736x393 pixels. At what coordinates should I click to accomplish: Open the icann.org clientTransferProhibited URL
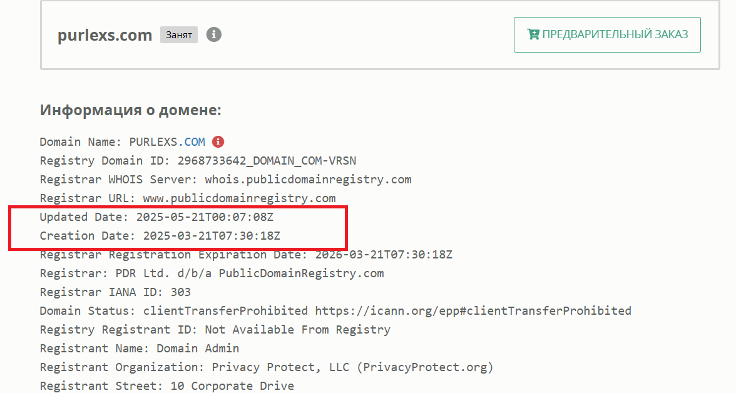coord(473,310)
